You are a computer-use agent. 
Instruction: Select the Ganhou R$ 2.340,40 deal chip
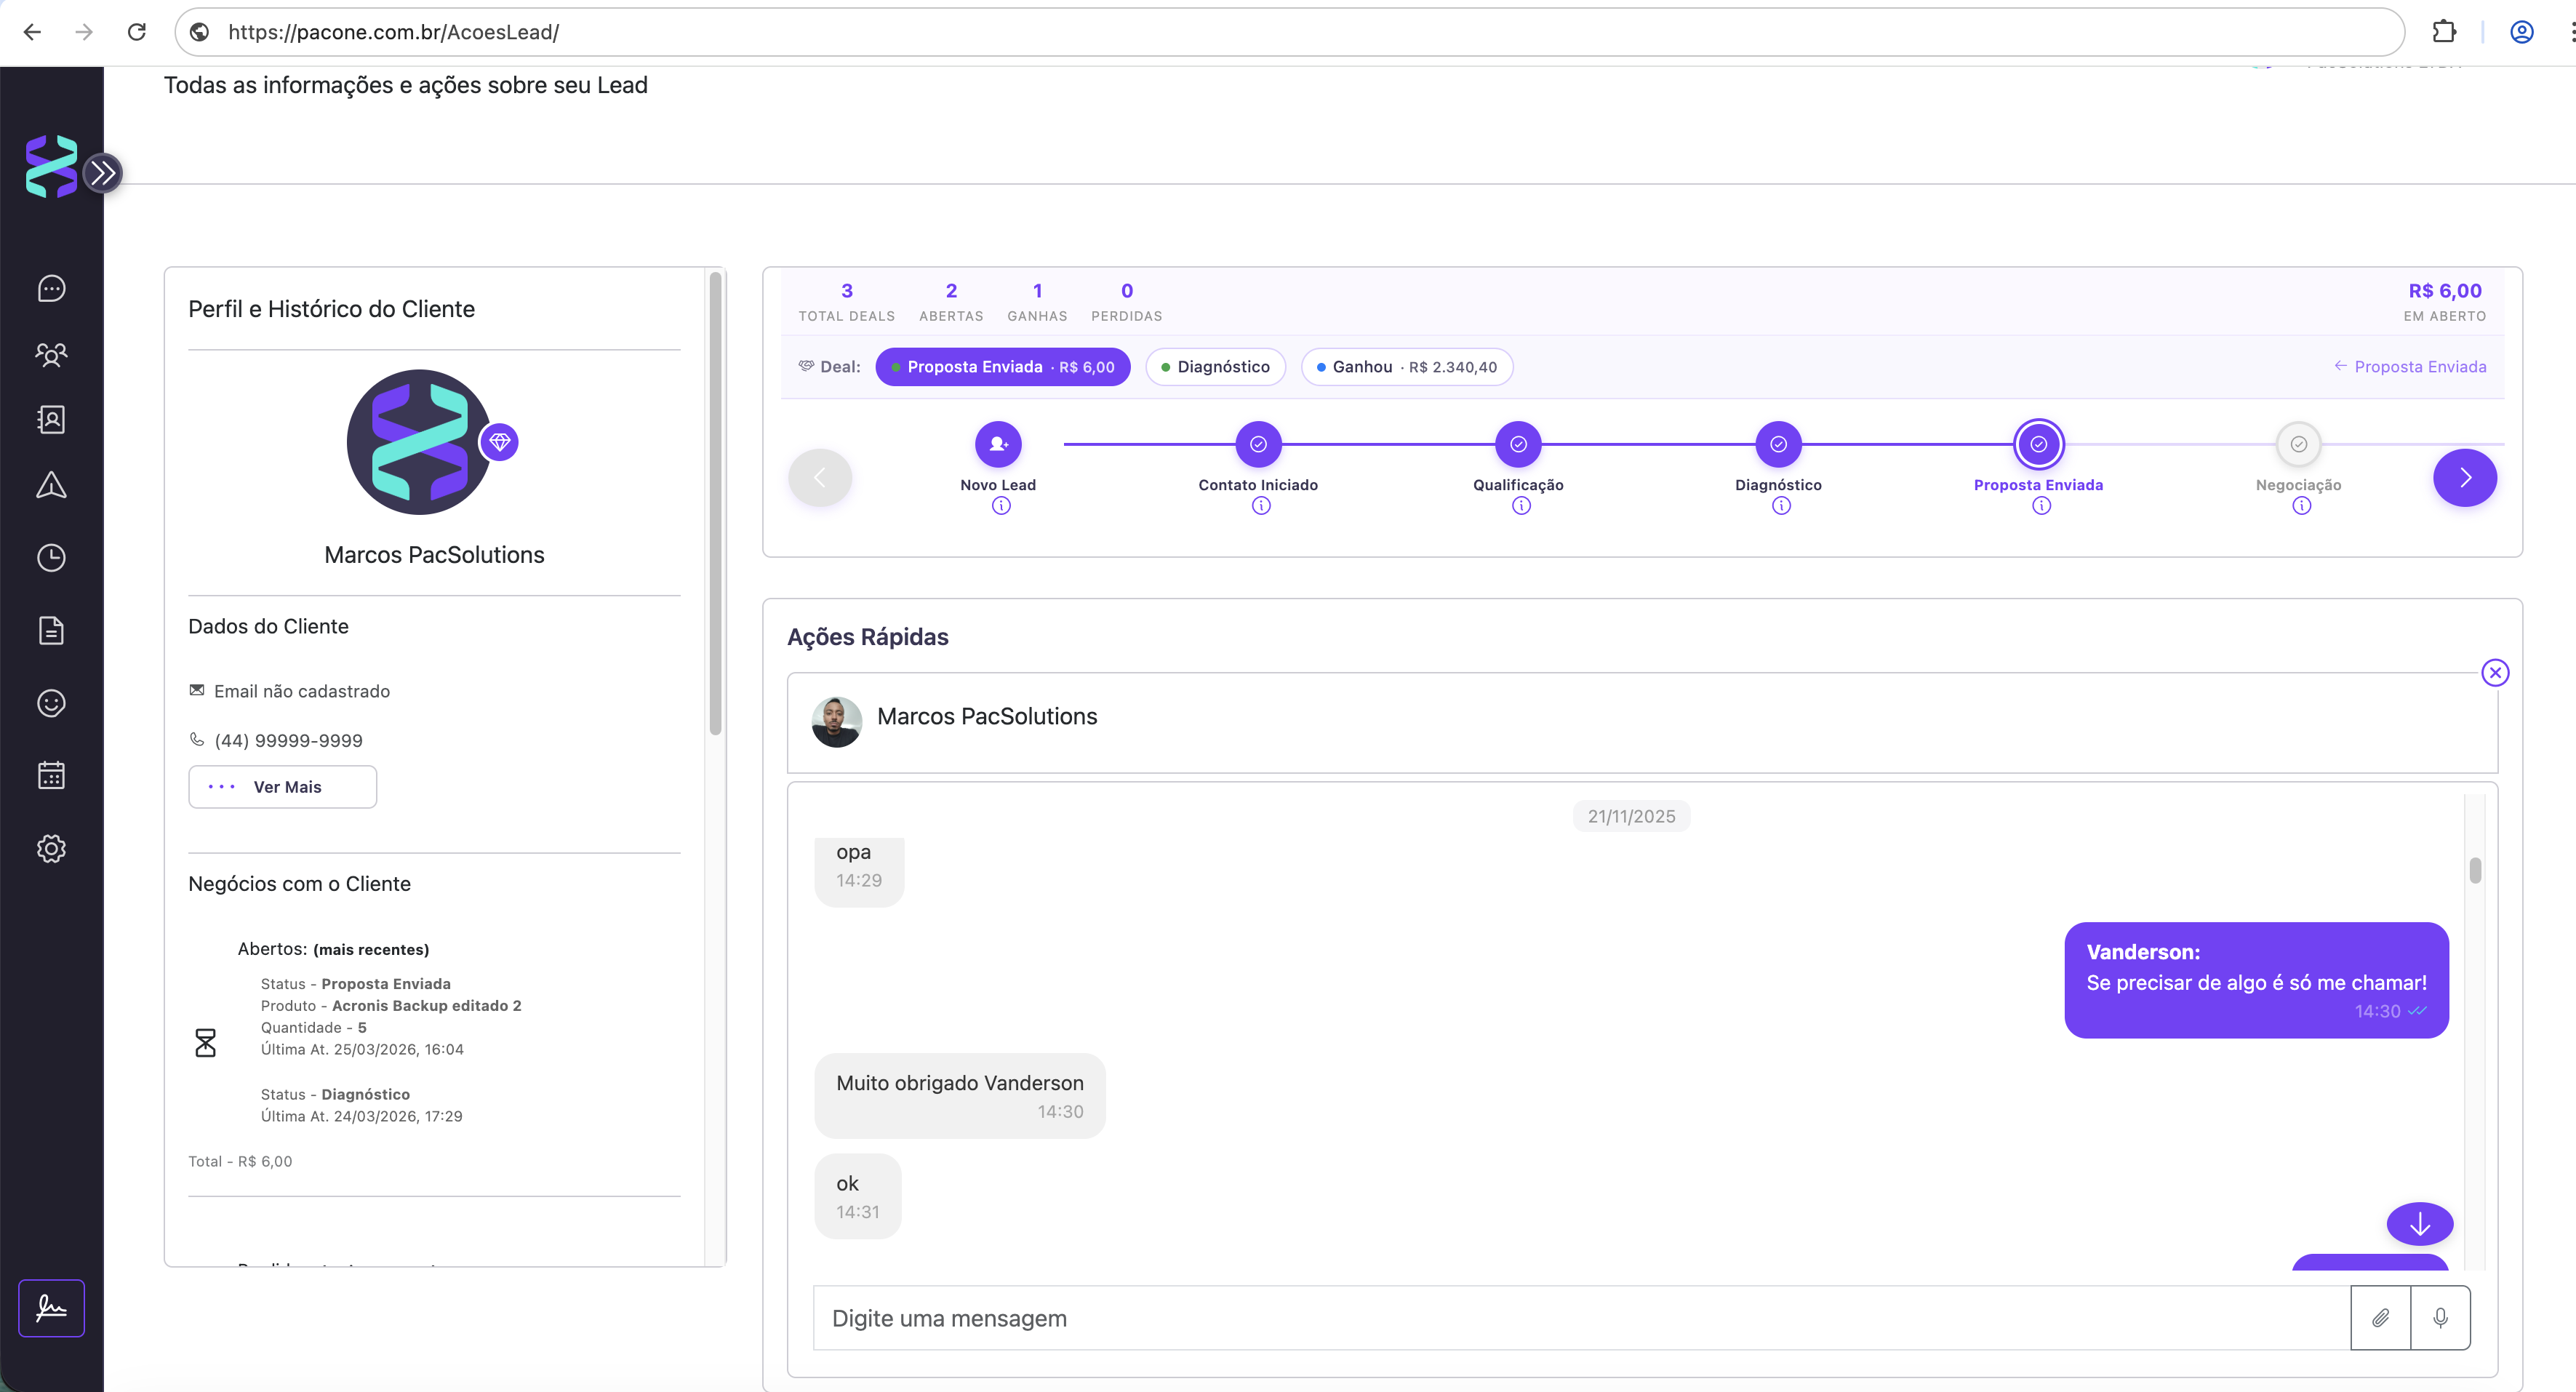[x=1406, y=367]
